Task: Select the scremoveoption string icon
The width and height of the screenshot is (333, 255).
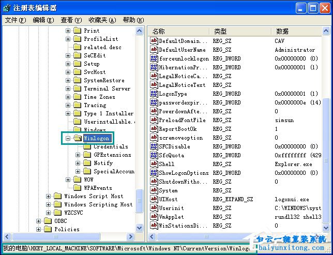Action: pyautogui.click(x=154, y=138)
